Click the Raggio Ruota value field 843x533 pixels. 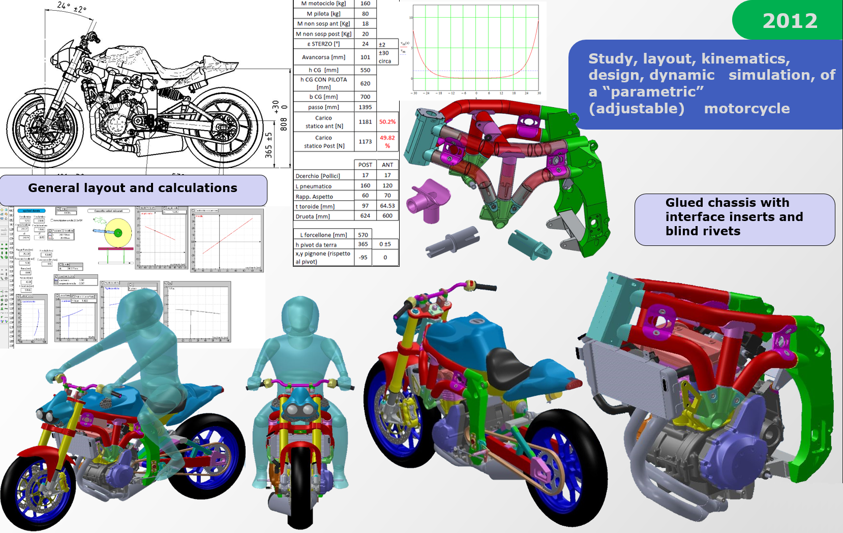click(x=24, y=254)
